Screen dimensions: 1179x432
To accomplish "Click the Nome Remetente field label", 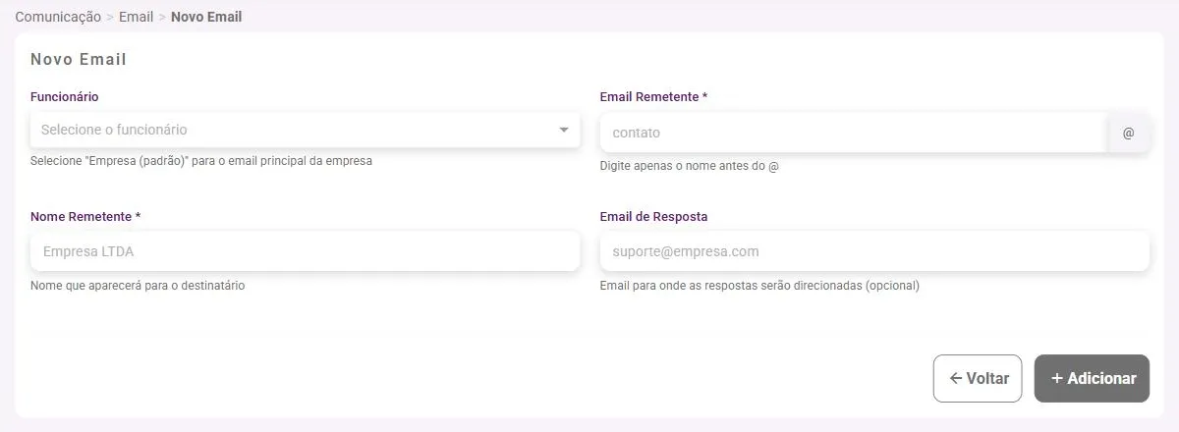I will pyautogui.click(x=86, y=216).
